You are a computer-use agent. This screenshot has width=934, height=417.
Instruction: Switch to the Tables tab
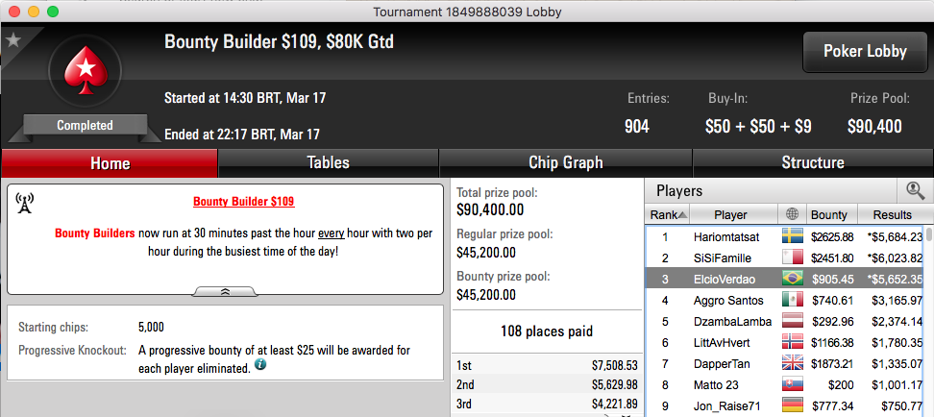[x=329, y=162]
